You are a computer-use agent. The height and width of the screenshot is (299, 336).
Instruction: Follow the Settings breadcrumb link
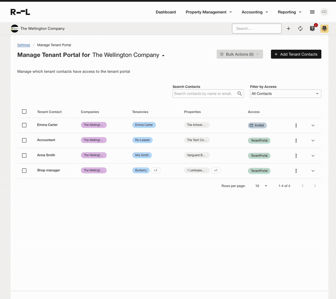point(24,45)
